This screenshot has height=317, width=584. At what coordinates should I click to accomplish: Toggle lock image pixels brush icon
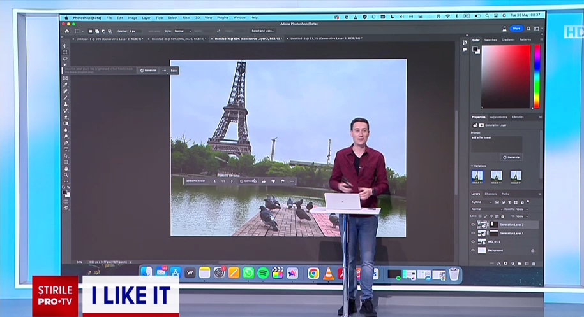[x=486, y=216]
